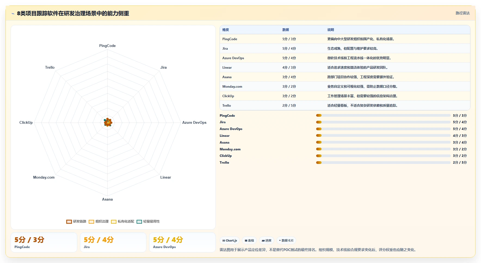Click the Jira progress bar

pyautogui.click(x=383, y=122)
